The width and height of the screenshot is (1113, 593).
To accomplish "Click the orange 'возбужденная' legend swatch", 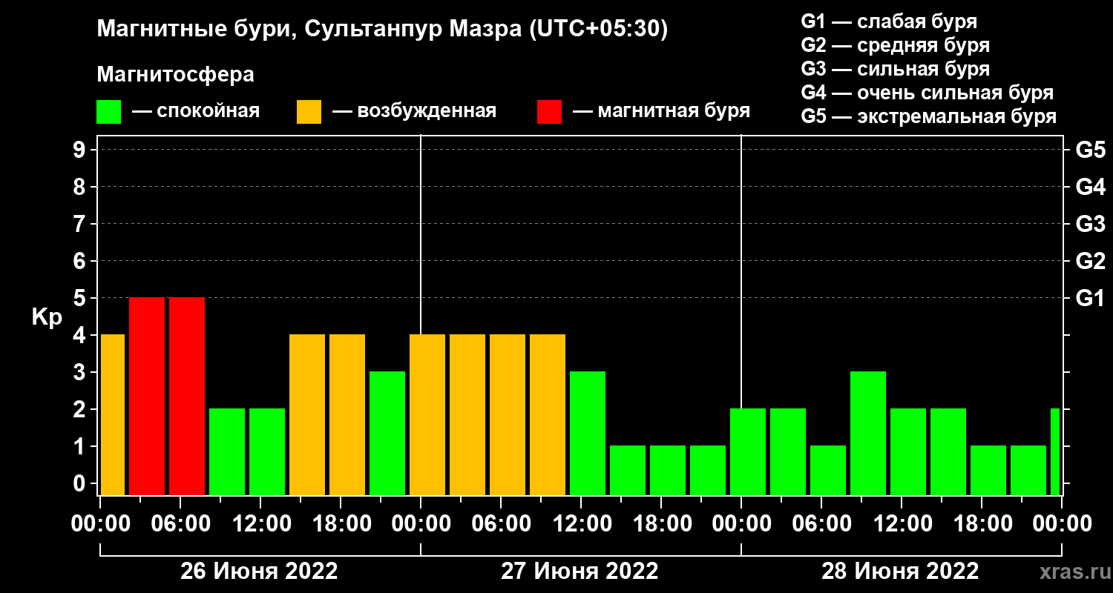I will pyautogui.click(x=309, y=112).
